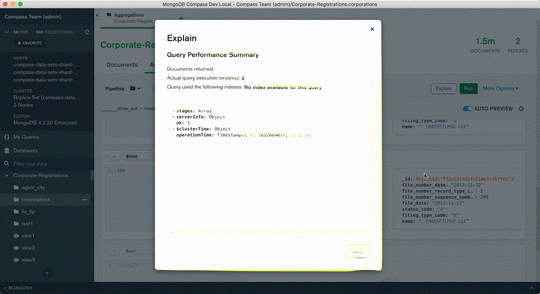Image resolution: width=540 pixels, height=294 pixels.
Task: Click the 2 Indexes stat
Action: tap(518, 45)
